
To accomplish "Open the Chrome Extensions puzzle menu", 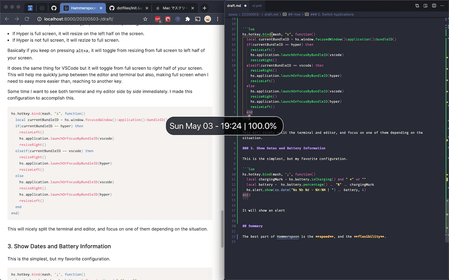I will 188,19.
